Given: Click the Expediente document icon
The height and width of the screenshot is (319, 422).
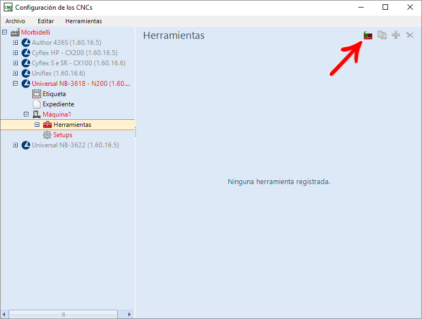Looking at the screenshot, I should (37, 104).
